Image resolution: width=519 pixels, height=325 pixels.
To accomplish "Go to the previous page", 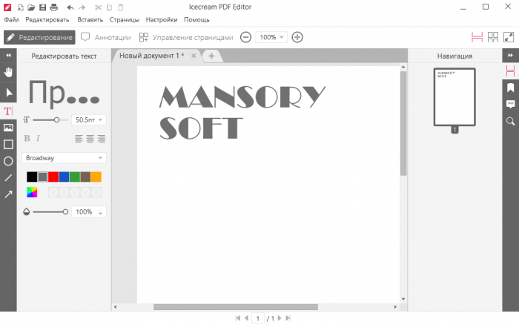I will (246, 318).
